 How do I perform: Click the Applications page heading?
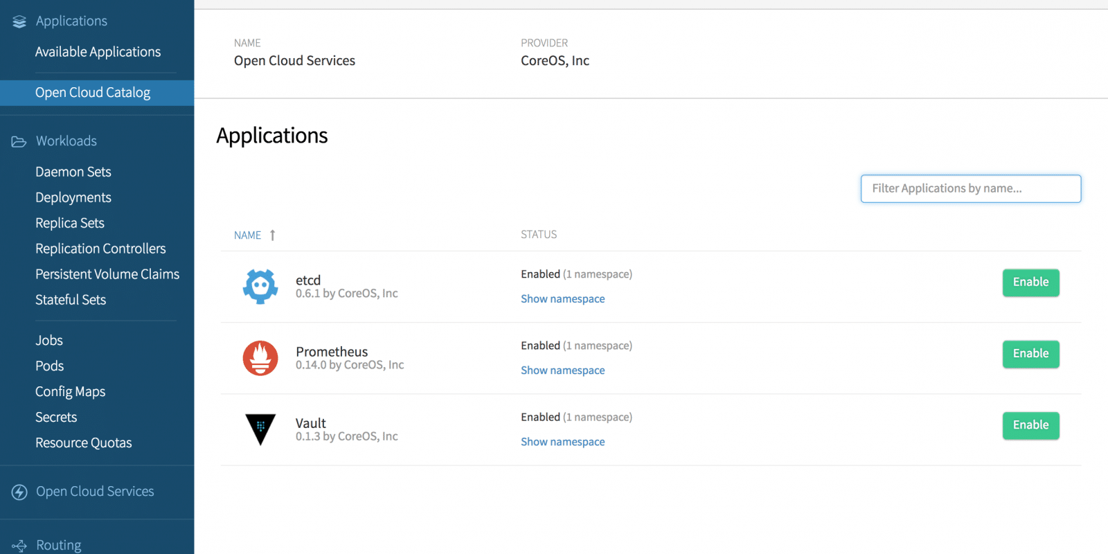point(272,136)
